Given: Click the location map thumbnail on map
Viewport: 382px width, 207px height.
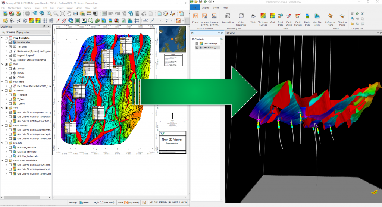Looking at the screenshot, I should click(x=172, y=39).
